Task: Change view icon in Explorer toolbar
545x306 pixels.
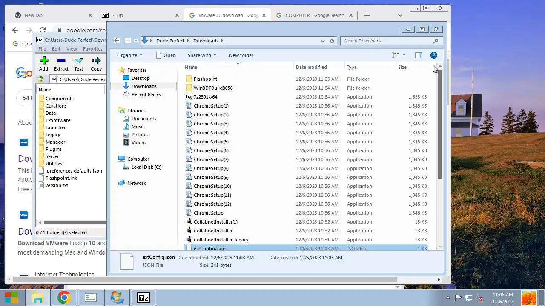Action: [x=395, y=55]
